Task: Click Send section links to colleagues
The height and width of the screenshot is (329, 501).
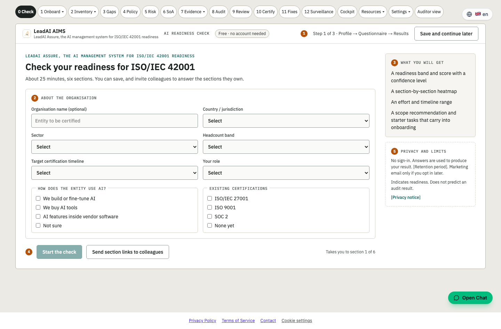Action: (x=128, y=252)
